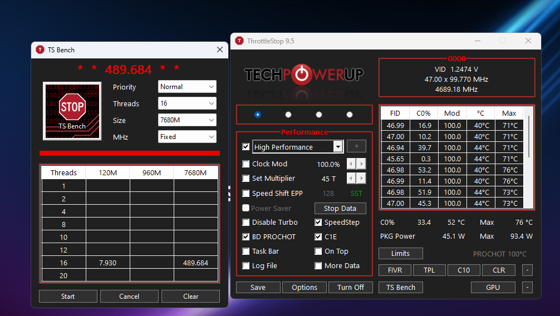Decrease Set Multiplier with left arrow
The height and width of the screenshot is (316, 560).
351,178
